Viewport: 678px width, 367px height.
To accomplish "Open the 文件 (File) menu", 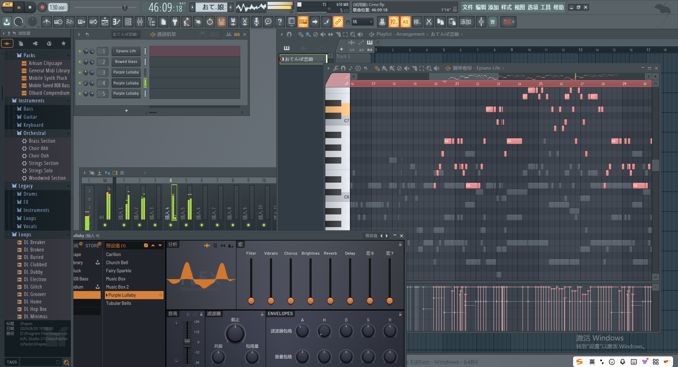I will 467,7.
